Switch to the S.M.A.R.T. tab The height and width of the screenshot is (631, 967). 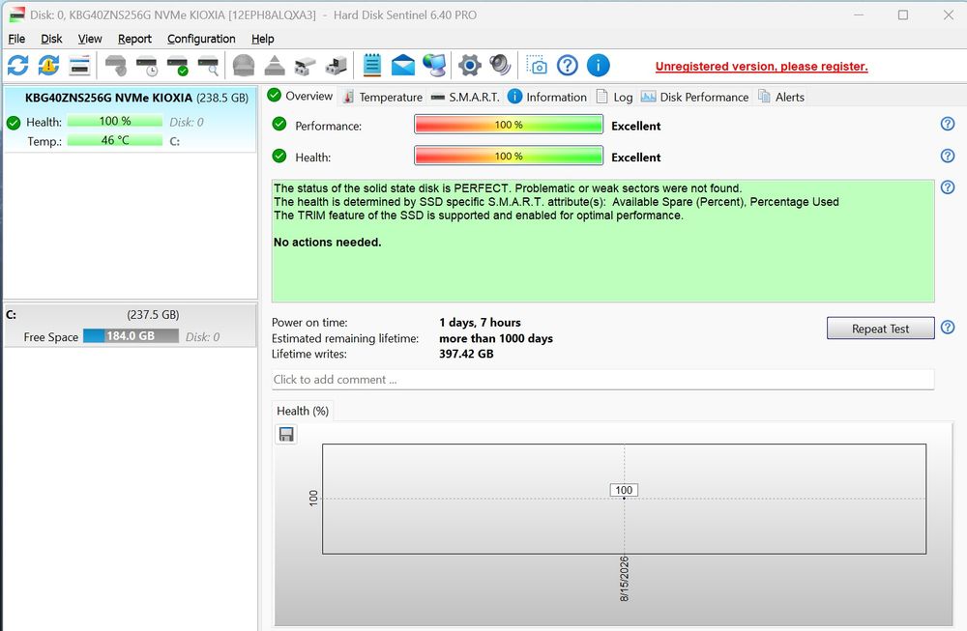pos(465,97)
